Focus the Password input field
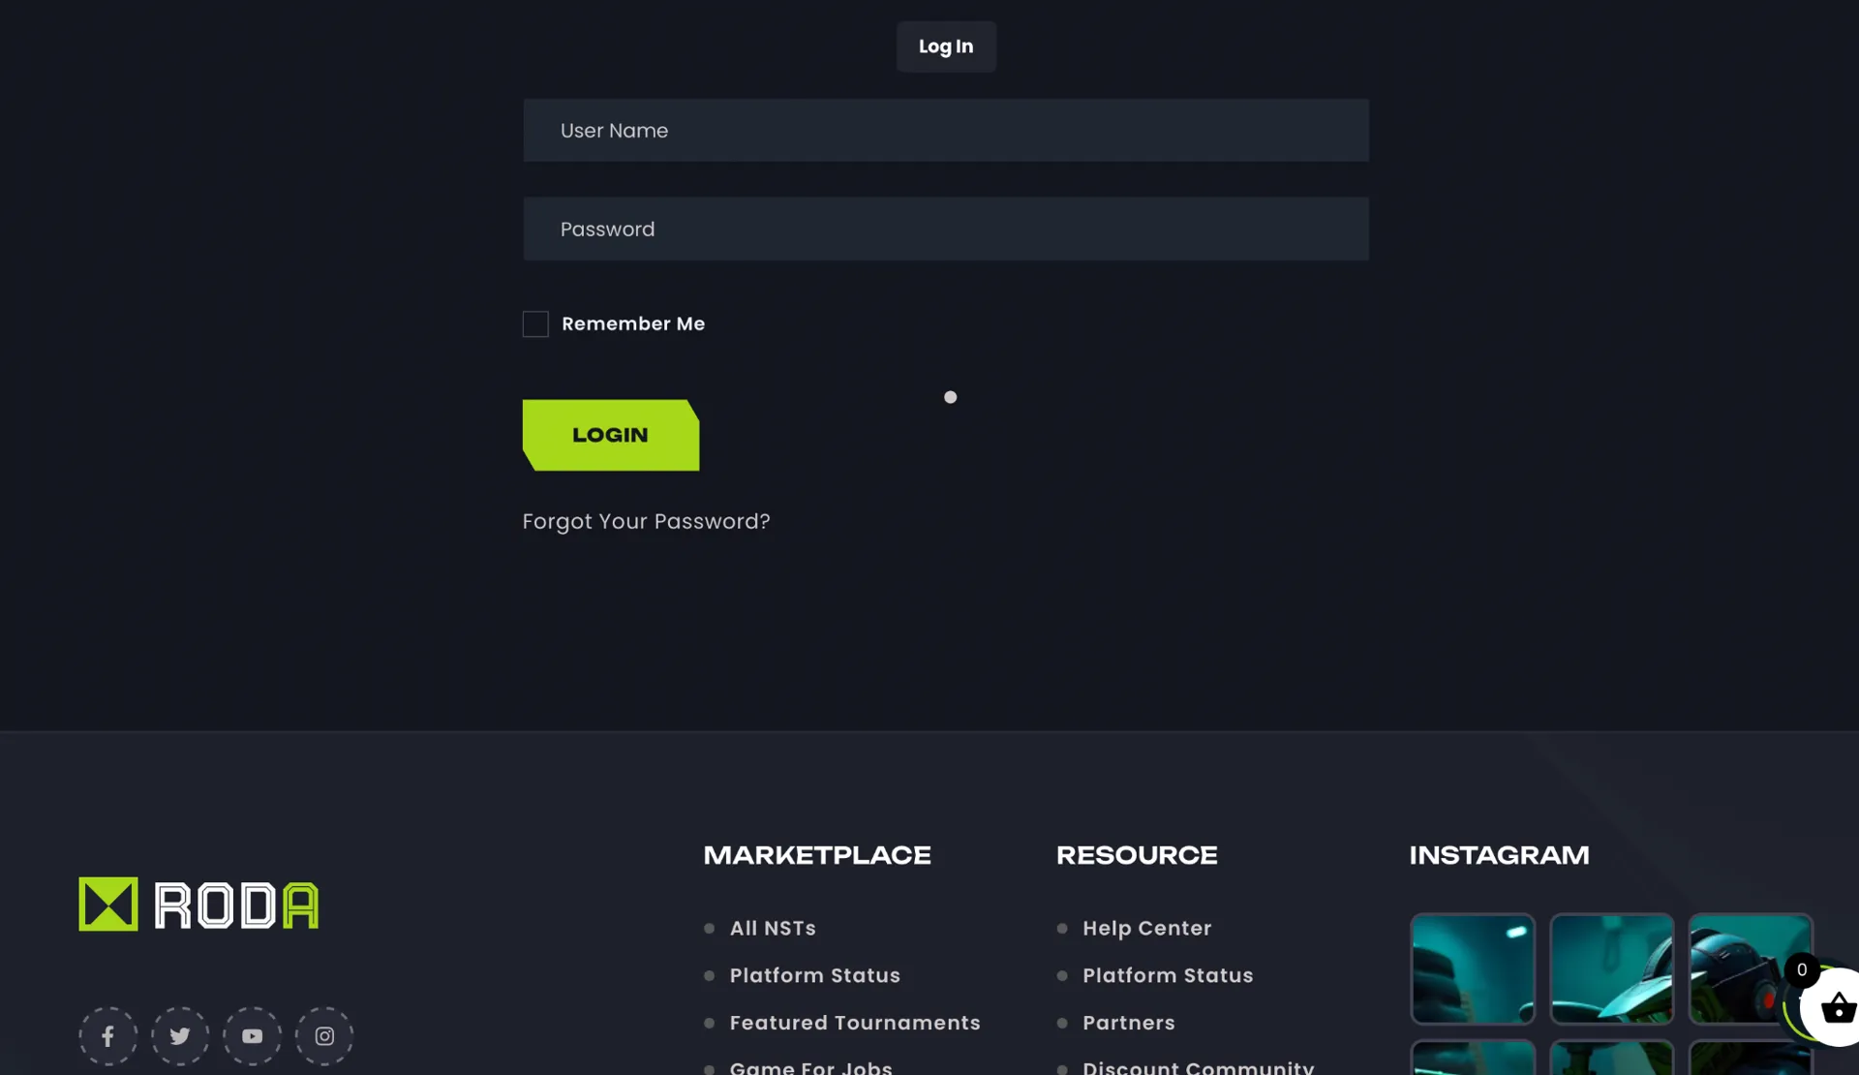 (946, 230)
